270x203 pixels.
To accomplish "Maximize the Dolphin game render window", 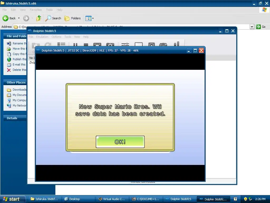I will 195,50.
